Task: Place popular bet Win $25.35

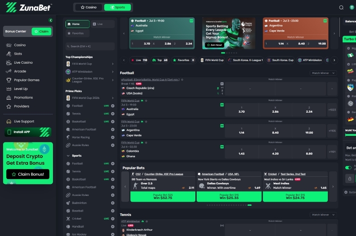Action: [x=229, y=197]
